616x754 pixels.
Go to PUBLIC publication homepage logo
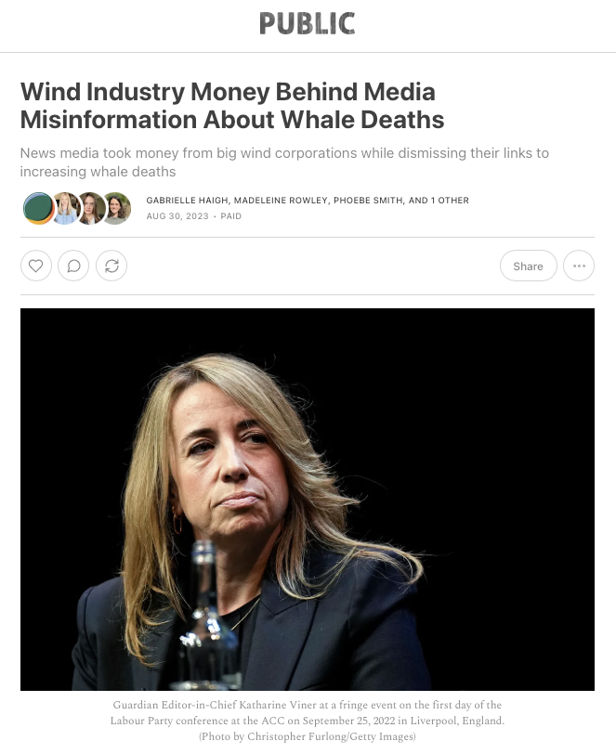pos(308,23)
